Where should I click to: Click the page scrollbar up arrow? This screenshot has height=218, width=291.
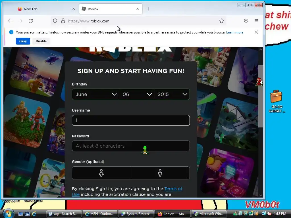(x=261, y=49)
